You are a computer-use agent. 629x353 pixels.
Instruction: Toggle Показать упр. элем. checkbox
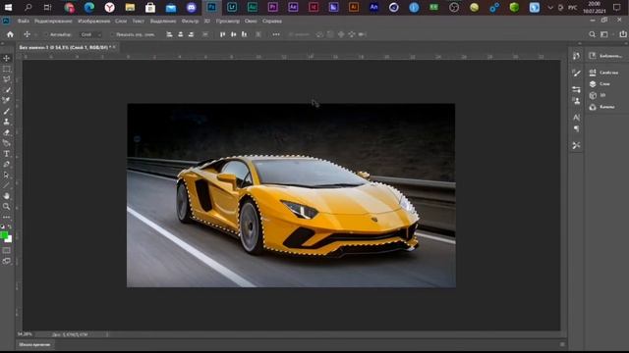[x=112, y=35]
